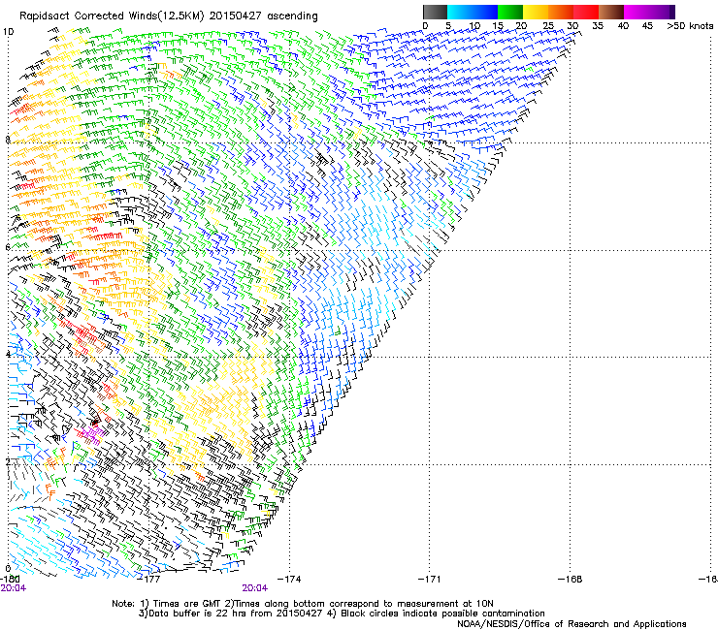Click the yellow 20-25 knots legend swatch

pos(536,12)
